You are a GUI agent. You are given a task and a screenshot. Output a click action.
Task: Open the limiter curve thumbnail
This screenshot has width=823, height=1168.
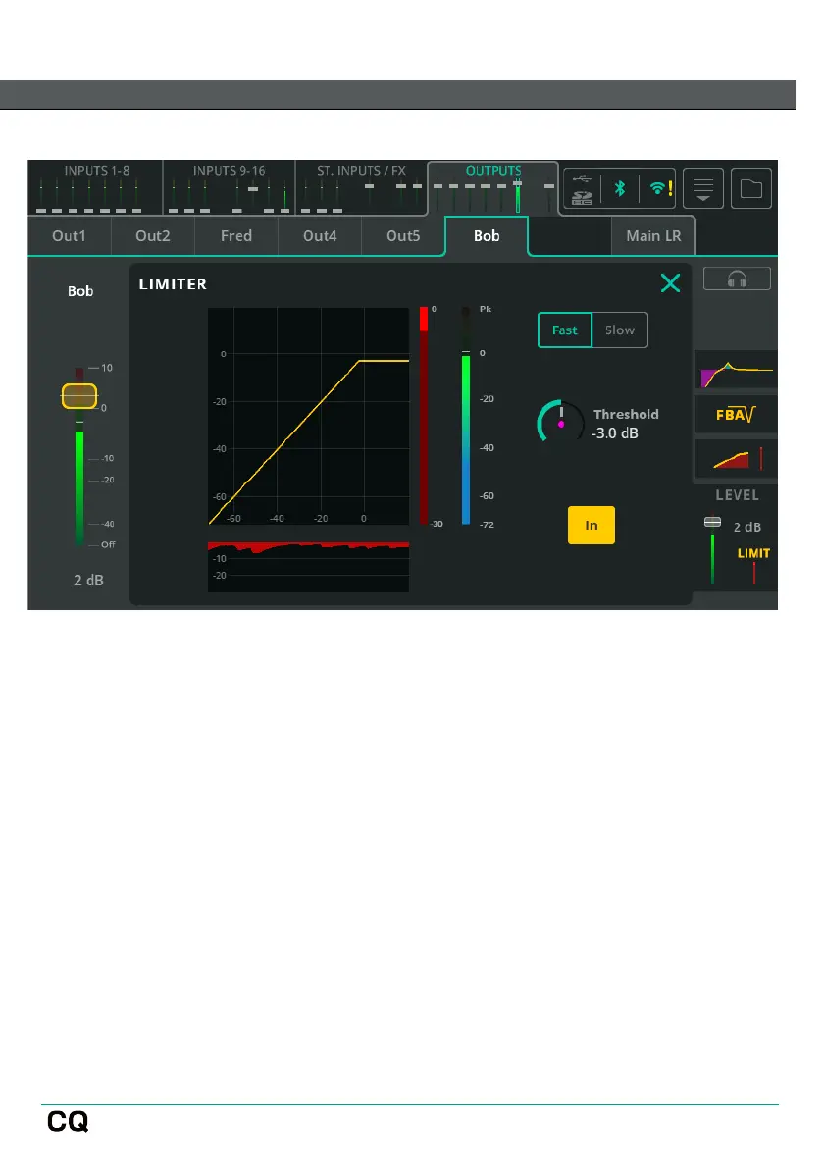736,458
